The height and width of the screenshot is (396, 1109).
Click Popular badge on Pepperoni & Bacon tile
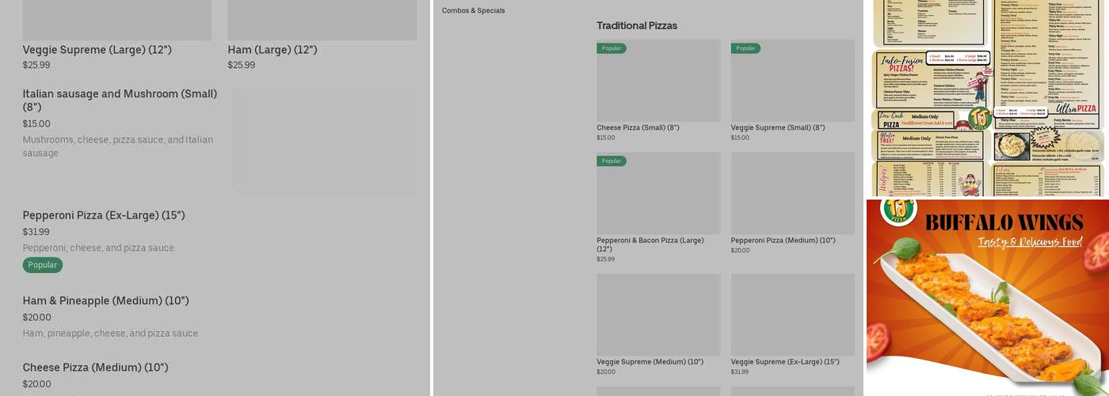pos(612,161)
